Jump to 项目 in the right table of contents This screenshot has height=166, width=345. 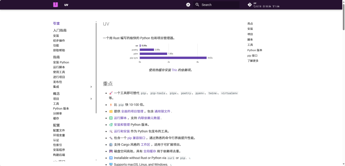coord(250,34)
